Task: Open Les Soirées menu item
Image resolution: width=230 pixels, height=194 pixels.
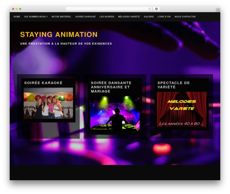Action: (x=107, y=17)
